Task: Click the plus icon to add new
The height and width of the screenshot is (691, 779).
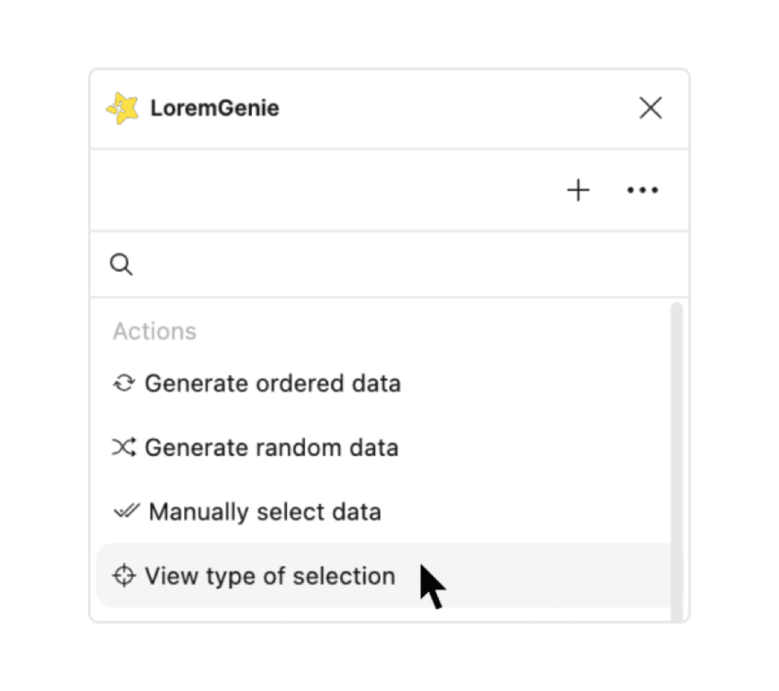Action: coord(578,190)
